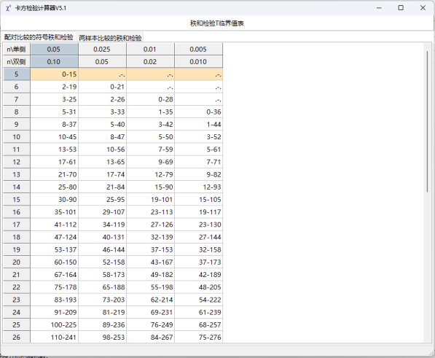Click the chi-square app icon in title bar

pos(8,8)
